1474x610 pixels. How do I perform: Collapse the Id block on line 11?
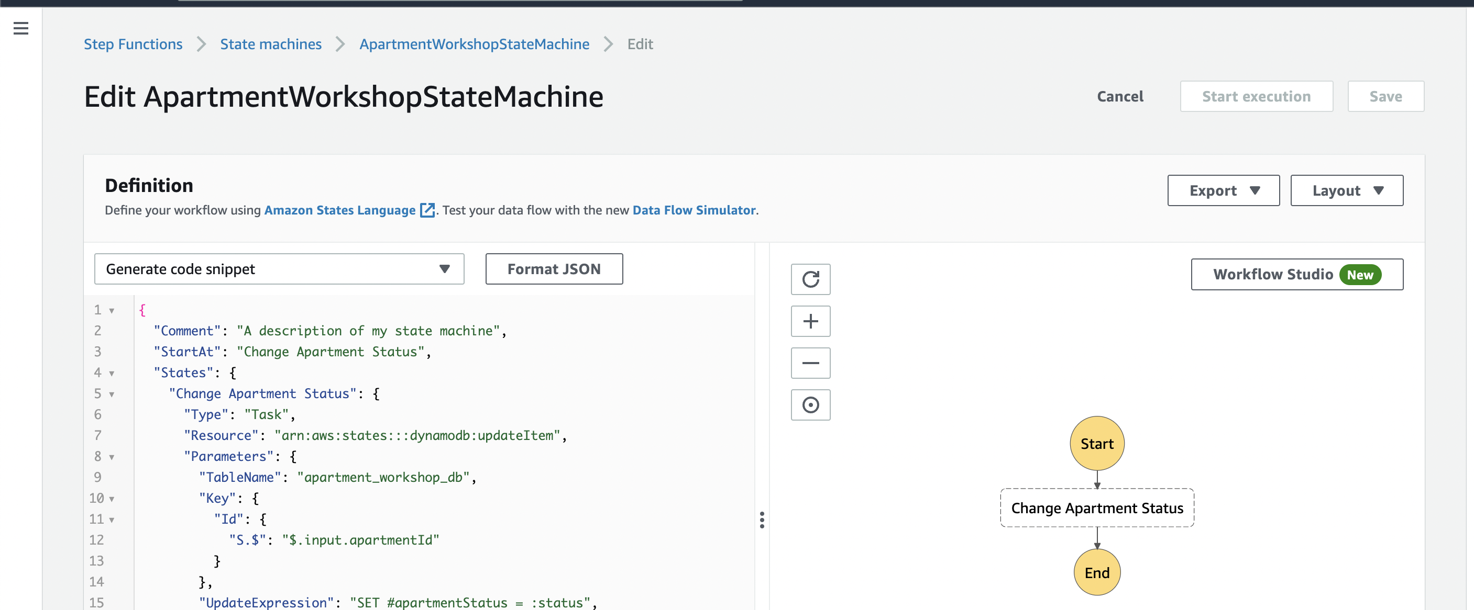(x=112, y=519)
